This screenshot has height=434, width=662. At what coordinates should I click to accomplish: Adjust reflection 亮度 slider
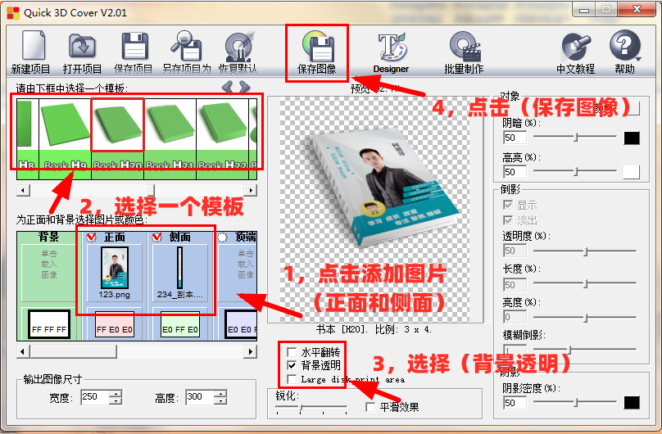tap(585, 317)
